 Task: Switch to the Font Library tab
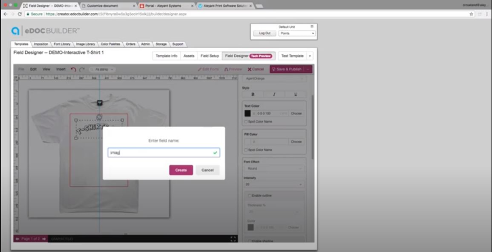point(62,44)
